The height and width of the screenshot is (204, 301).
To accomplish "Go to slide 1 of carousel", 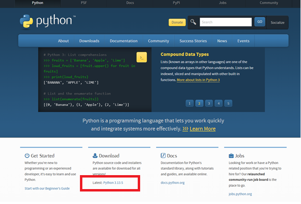I will (188, 103).
